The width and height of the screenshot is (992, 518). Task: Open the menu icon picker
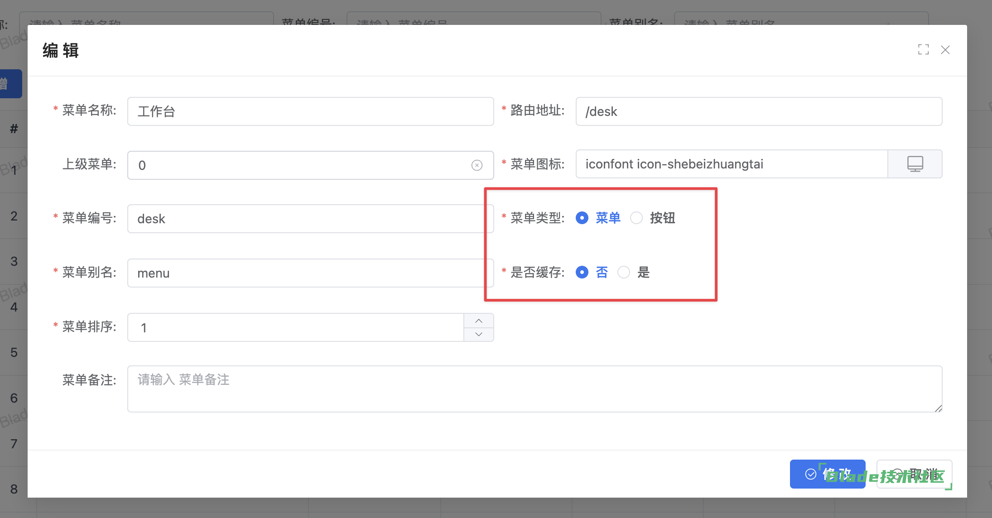(915, 164)
